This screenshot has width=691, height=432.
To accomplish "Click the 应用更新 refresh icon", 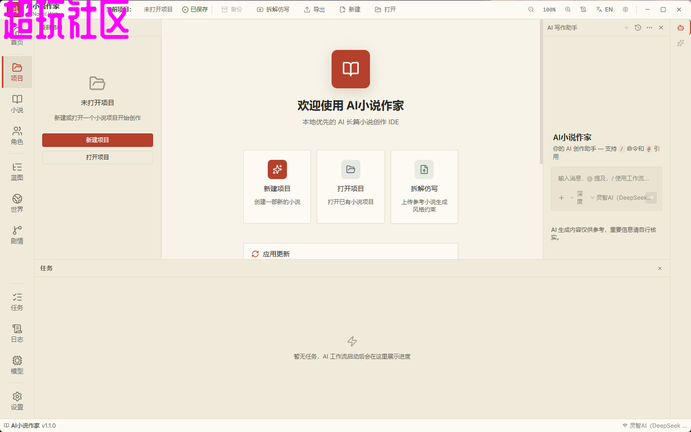I will (x=255, y=254).
